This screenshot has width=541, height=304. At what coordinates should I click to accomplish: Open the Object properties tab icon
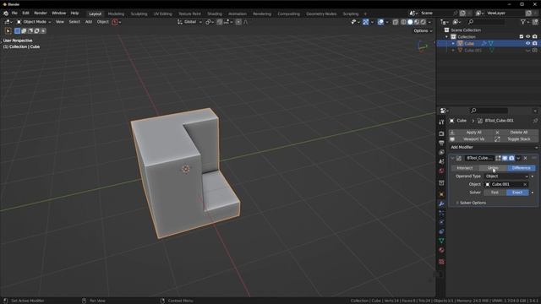[441, 194]
